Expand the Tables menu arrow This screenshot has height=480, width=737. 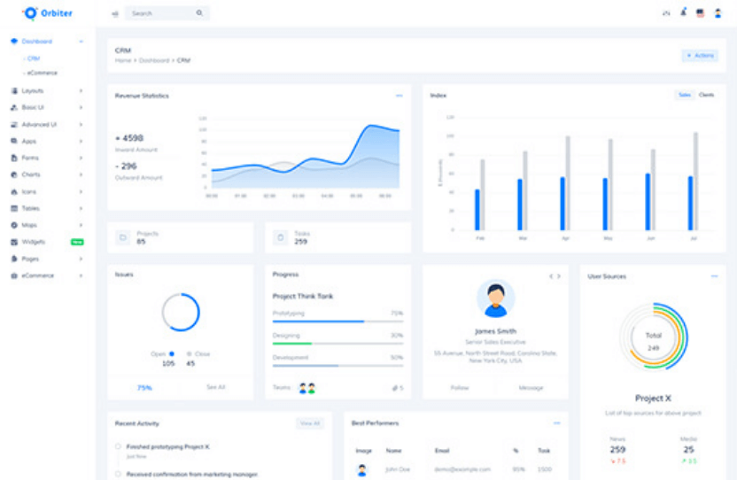pyautogui.click(x=81, y=208)
